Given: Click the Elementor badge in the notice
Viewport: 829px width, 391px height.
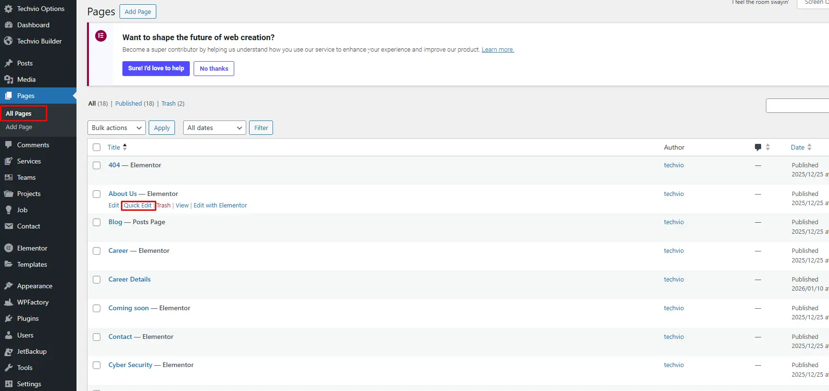Looking at the screenshot, I should pyautogui.click(x=101, y=36).
